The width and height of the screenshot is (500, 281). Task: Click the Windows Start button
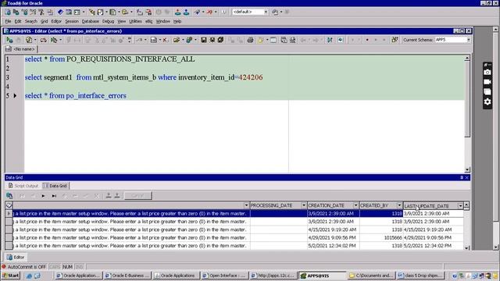coord(10,276)
